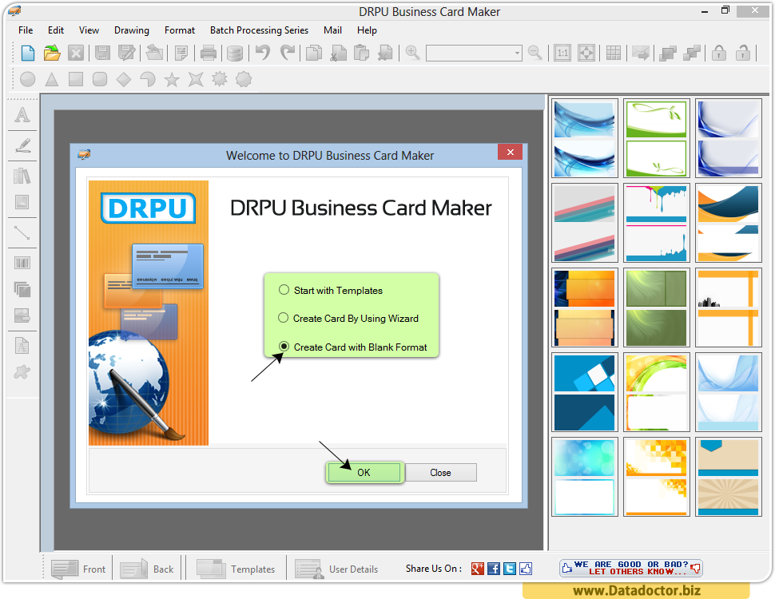Click the thumbs-up like share icon
775x599 pixels.
point(526,569)
